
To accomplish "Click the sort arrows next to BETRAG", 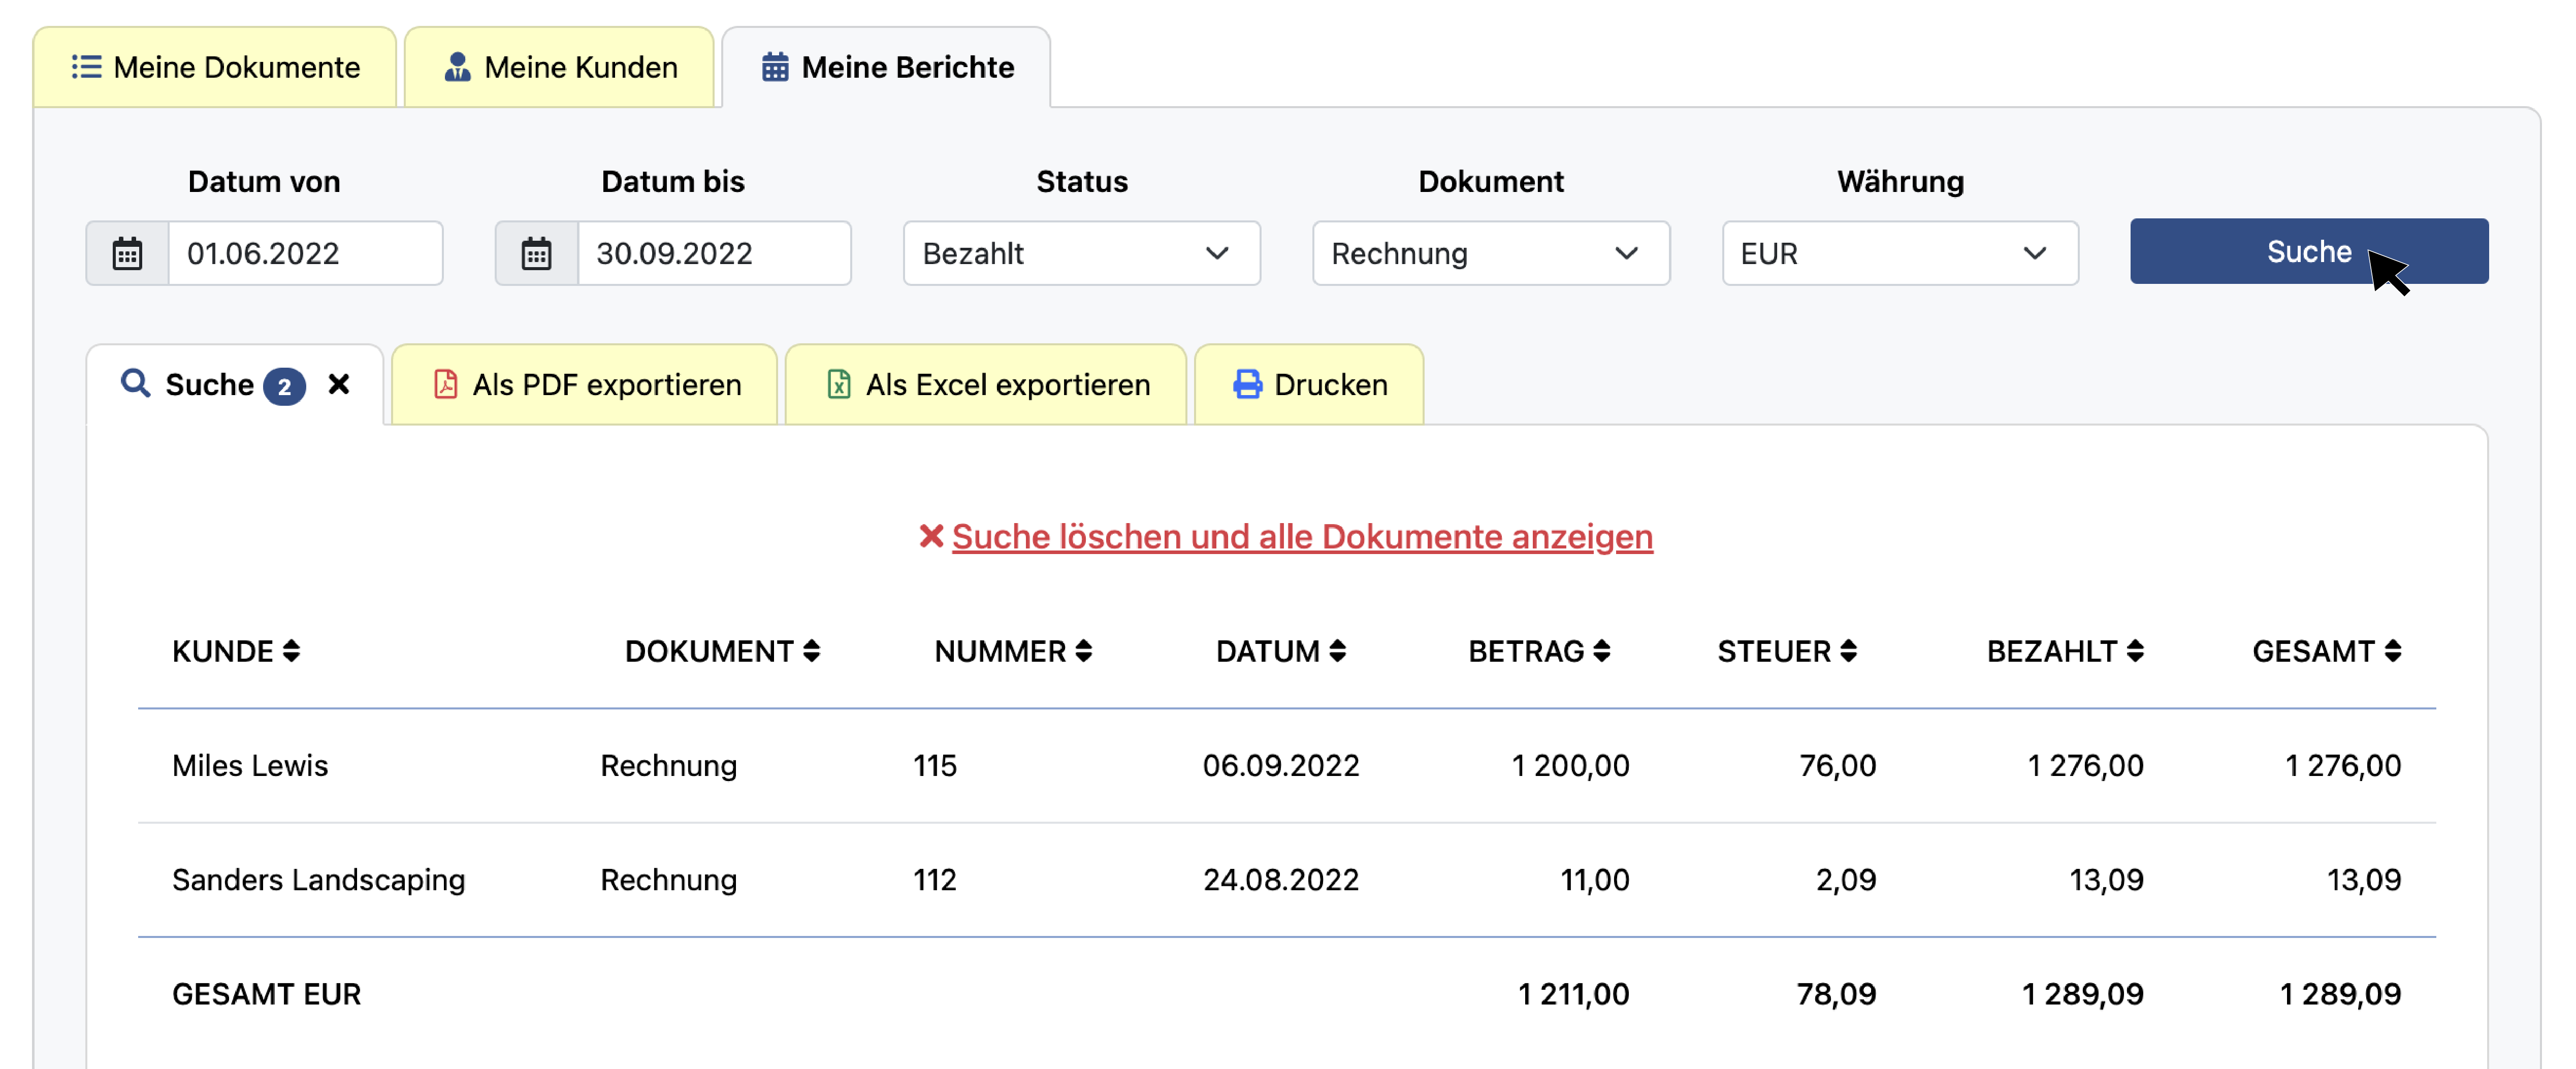I will [1601, 651].
